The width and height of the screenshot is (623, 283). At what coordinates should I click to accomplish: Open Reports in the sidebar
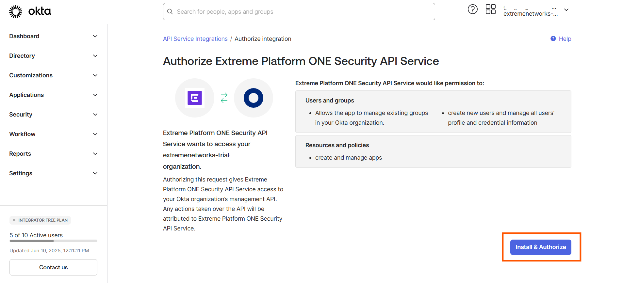(x=20, y=154)
